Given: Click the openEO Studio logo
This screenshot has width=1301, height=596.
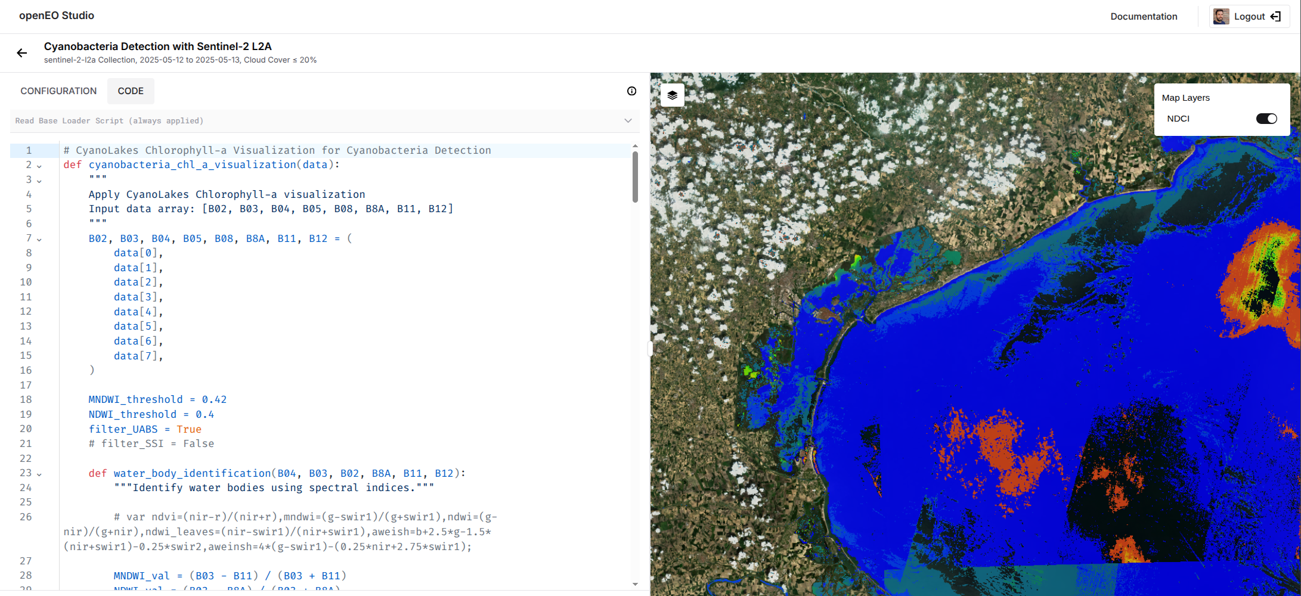Looking at the screenshot, I should 56,15.
